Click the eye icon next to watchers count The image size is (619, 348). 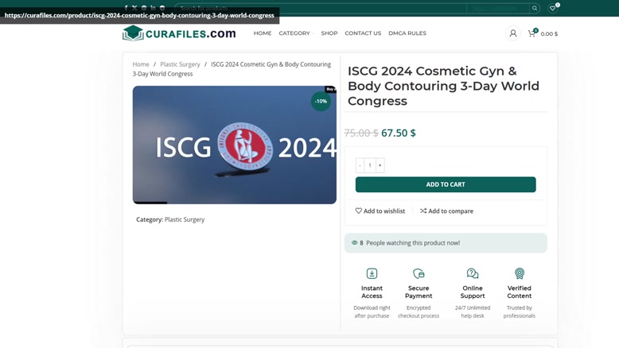[x=355, y=243]
